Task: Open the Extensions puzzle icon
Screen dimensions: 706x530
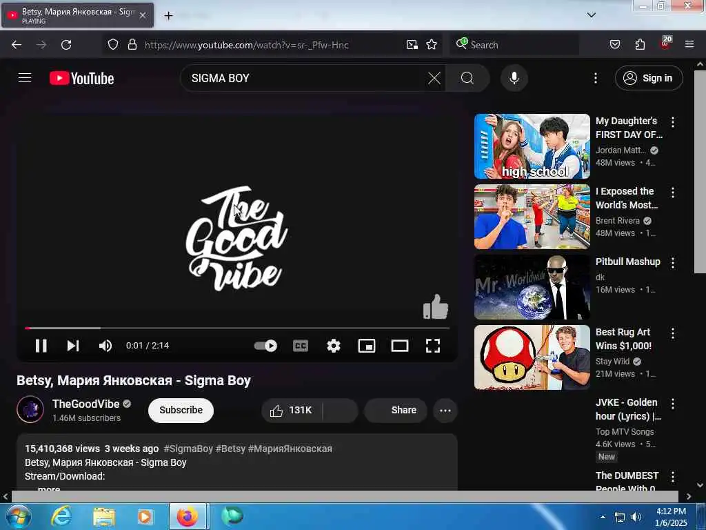Action: pyautogui.click(x=640, y=45)
